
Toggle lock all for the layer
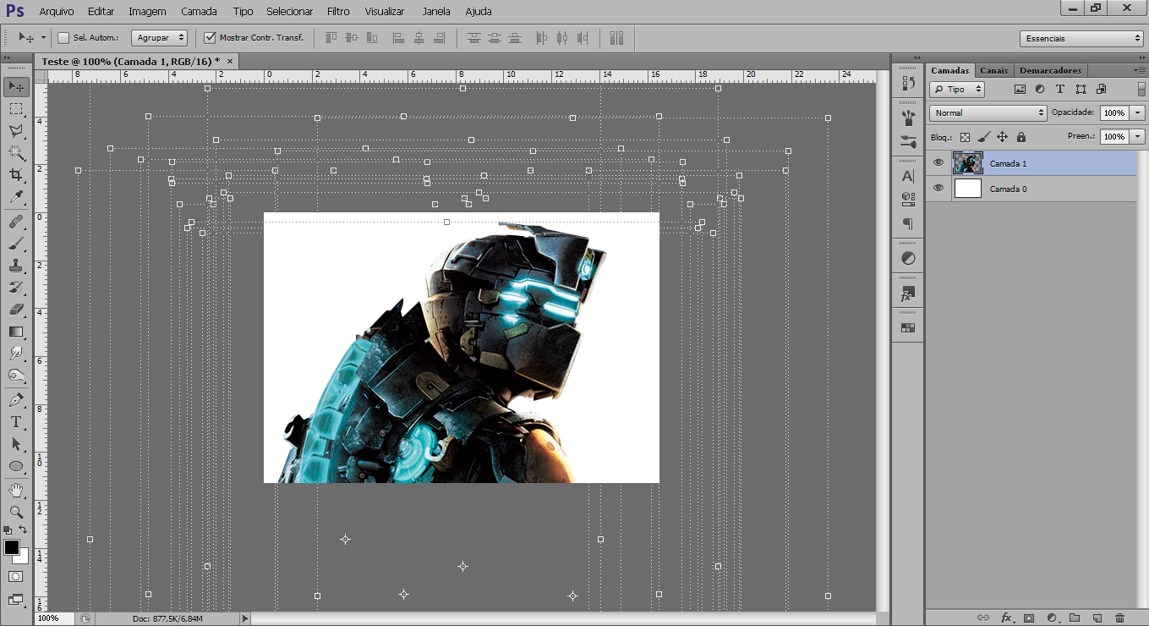coord(1020,137)
